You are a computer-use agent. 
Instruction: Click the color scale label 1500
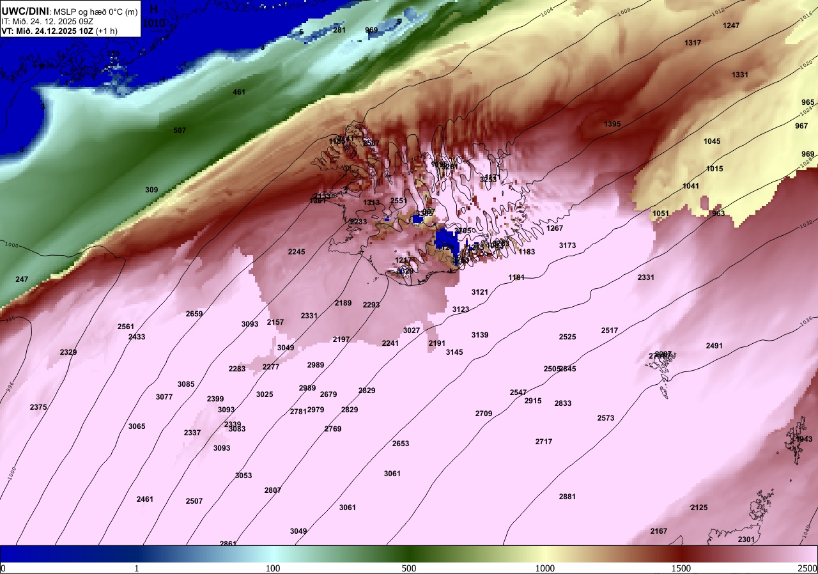pyautogui.click(x=681, y=568)
